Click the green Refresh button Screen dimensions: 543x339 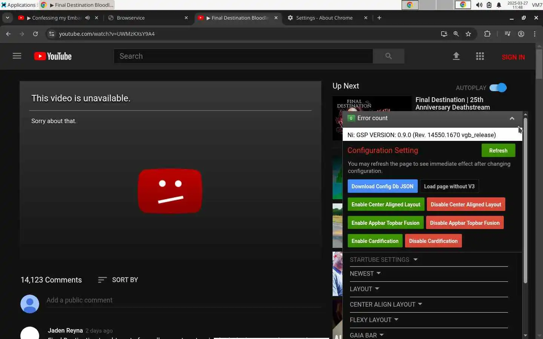[498, 151]
